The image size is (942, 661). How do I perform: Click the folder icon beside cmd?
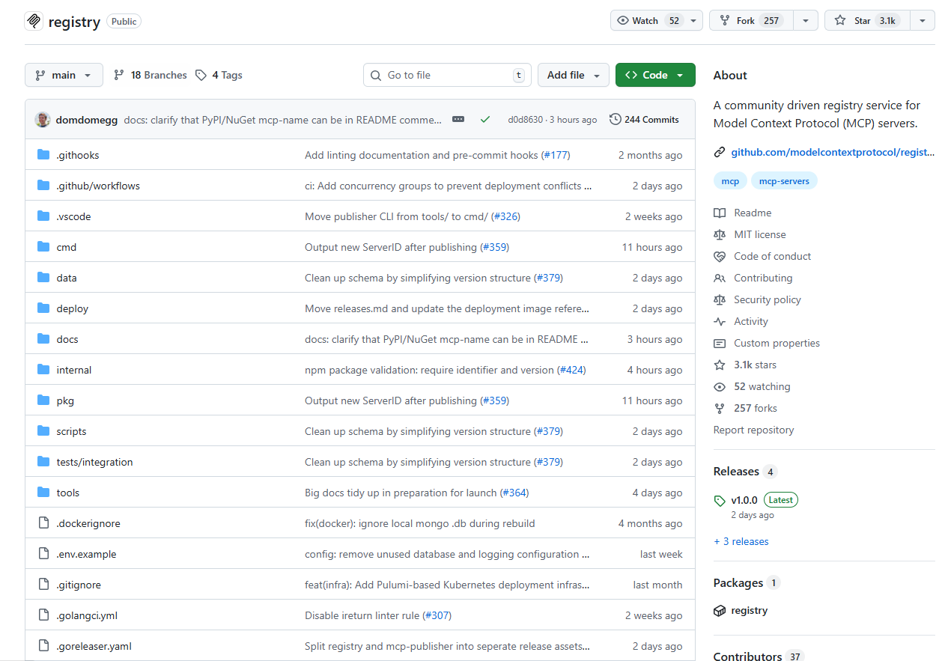point(43,247)
